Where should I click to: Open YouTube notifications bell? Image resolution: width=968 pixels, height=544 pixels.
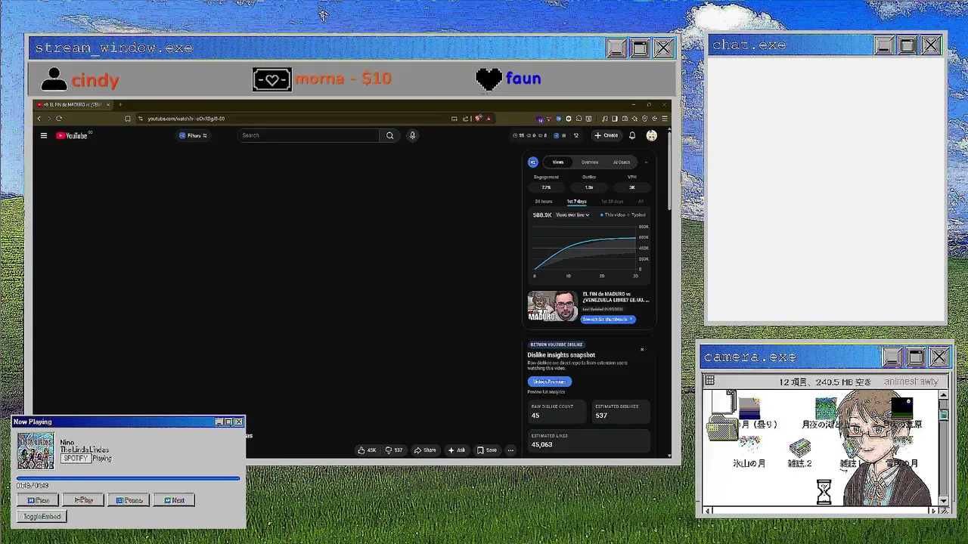632,135
